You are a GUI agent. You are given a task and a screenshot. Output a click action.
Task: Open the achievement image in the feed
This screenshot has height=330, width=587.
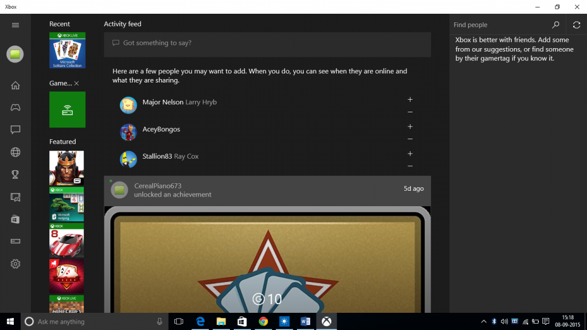267,260
